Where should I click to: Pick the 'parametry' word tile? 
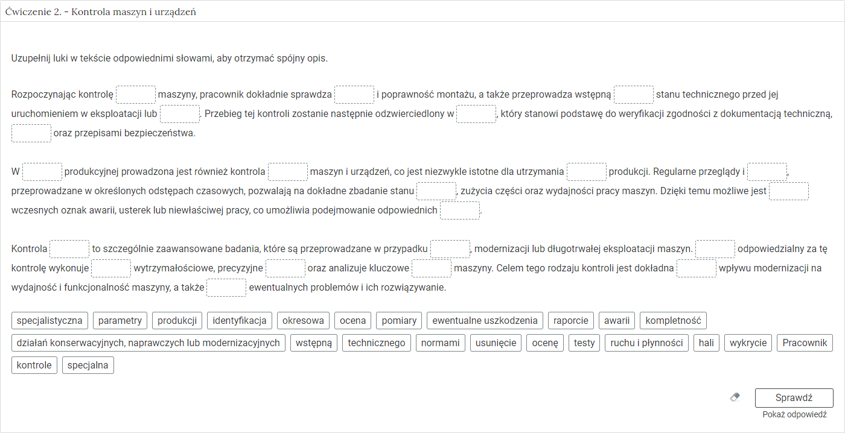(x=120, y=320)
